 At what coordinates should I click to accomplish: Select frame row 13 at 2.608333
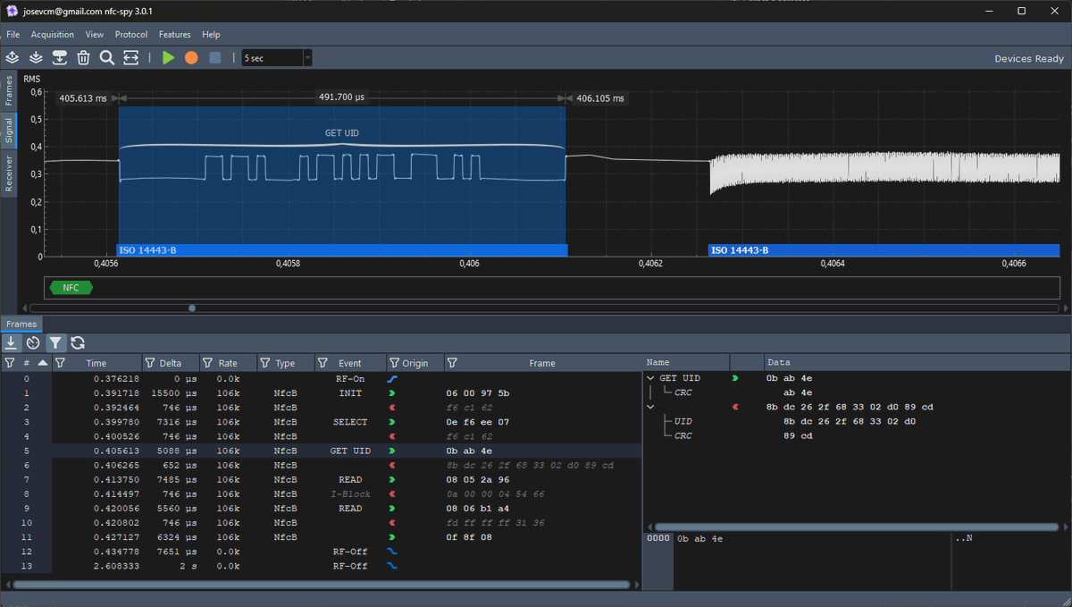pos(322,566)
